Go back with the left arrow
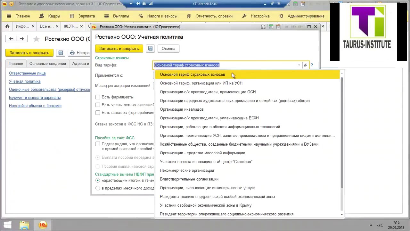410x231 pixels. pyautogui.click(x=11, y=39)
